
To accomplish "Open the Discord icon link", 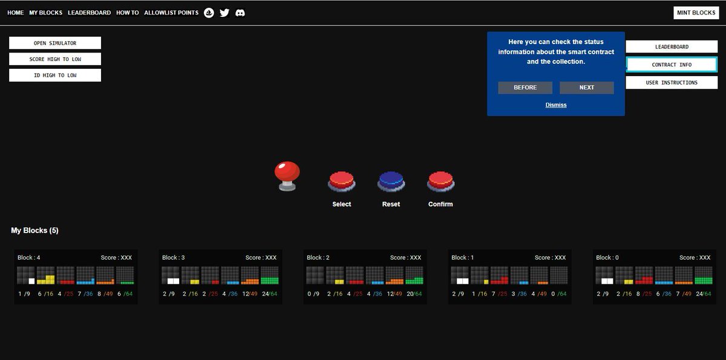I will [x=240, y=13].
